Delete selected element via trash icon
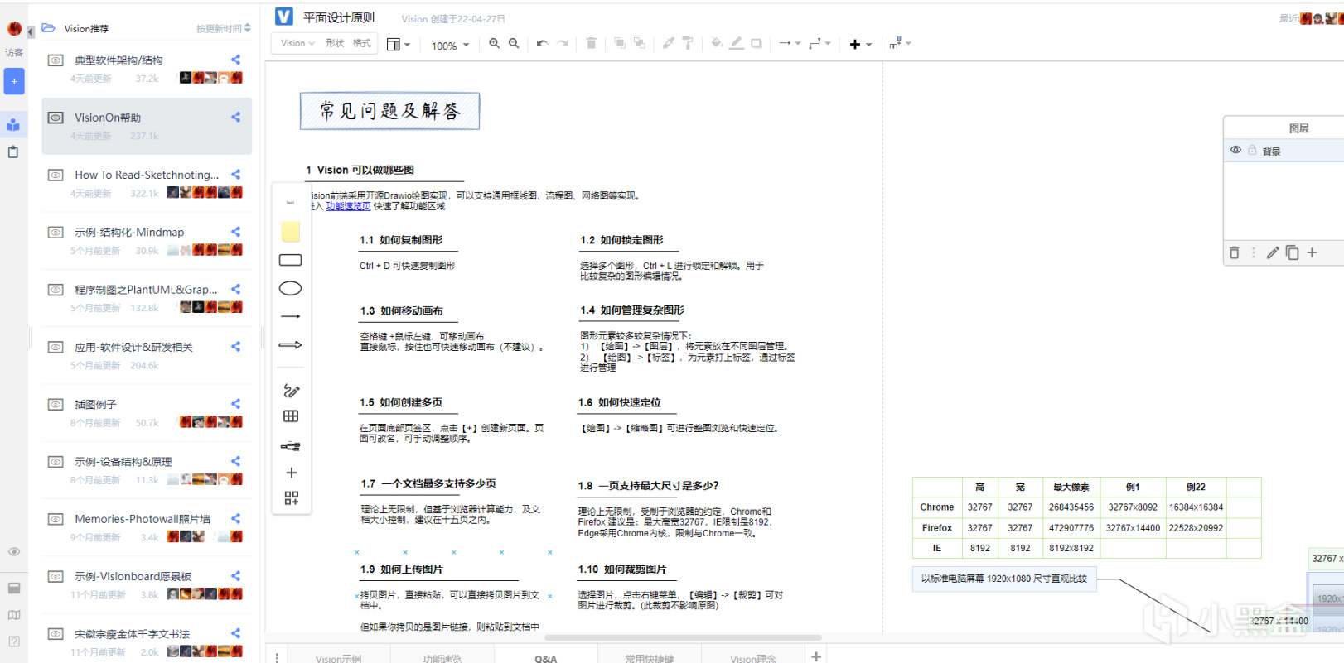This screenshot has height=663, width=1344. (x=591, y=44)
